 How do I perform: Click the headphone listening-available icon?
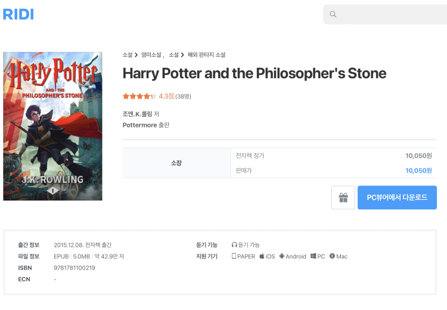(x=234, y=245)
